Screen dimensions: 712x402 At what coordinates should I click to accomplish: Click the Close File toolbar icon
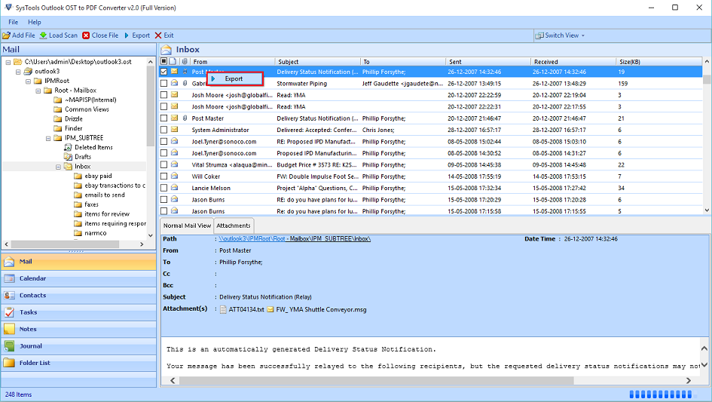86,35
